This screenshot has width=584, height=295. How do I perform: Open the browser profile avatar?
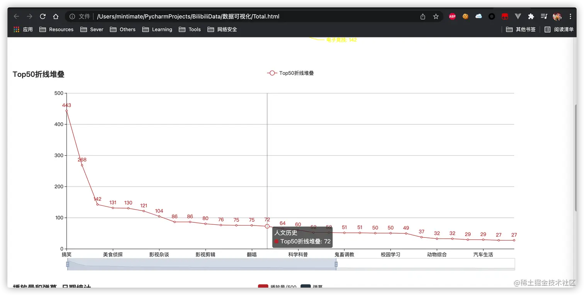click(x=557, y=17)
